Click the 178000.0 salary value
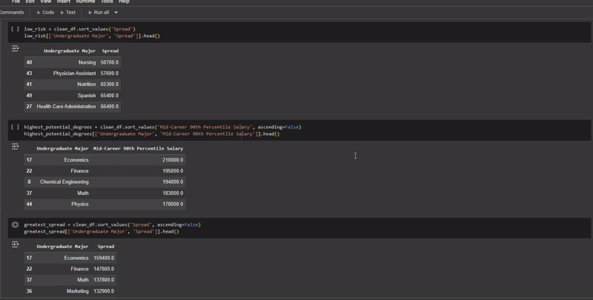 coord(173,204)
